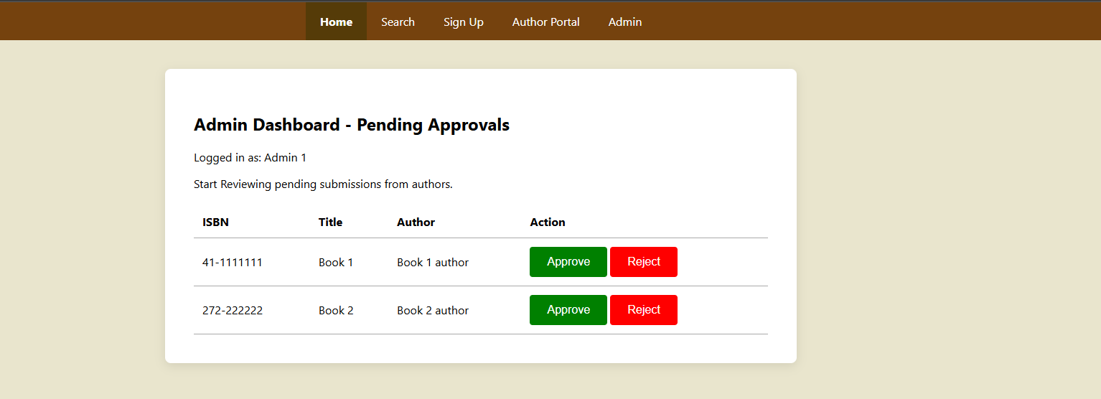Open the Sign Up page
This screenshot has width=1101, height=399.
coord(463,22)
